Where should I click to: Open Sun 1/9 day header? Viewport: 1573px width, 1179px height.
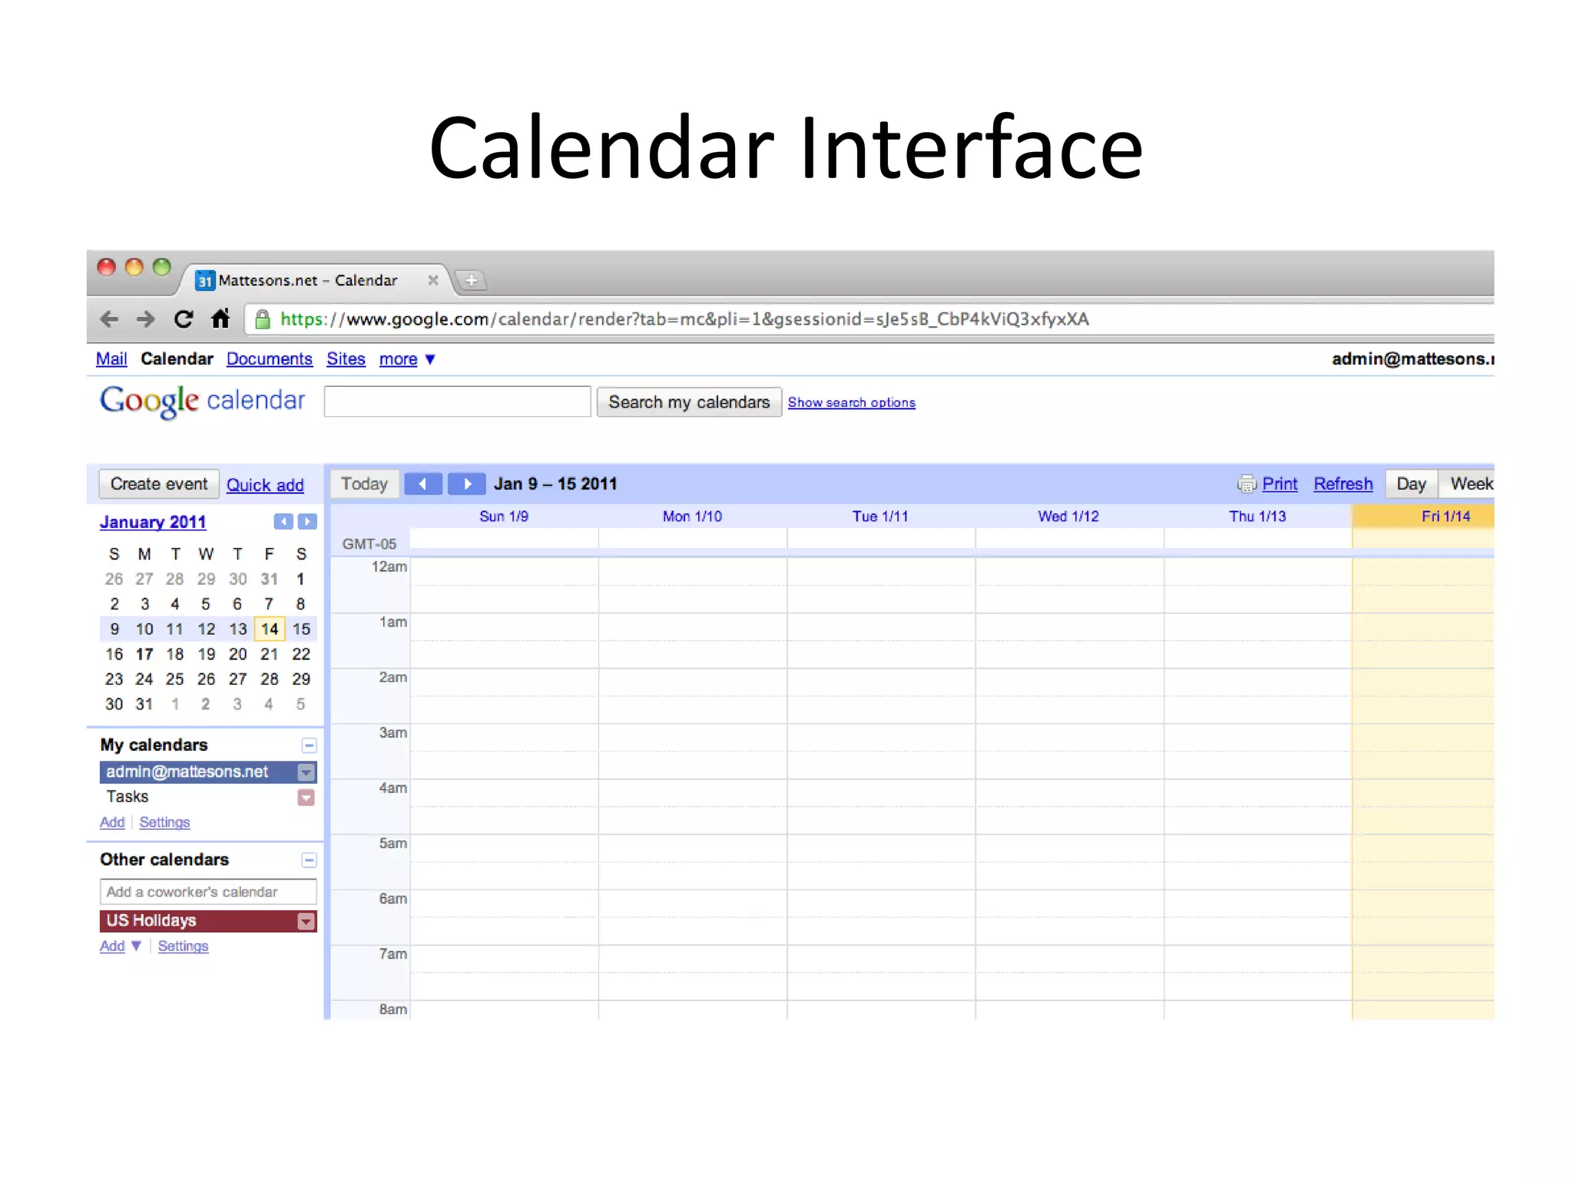pos(504,517)
